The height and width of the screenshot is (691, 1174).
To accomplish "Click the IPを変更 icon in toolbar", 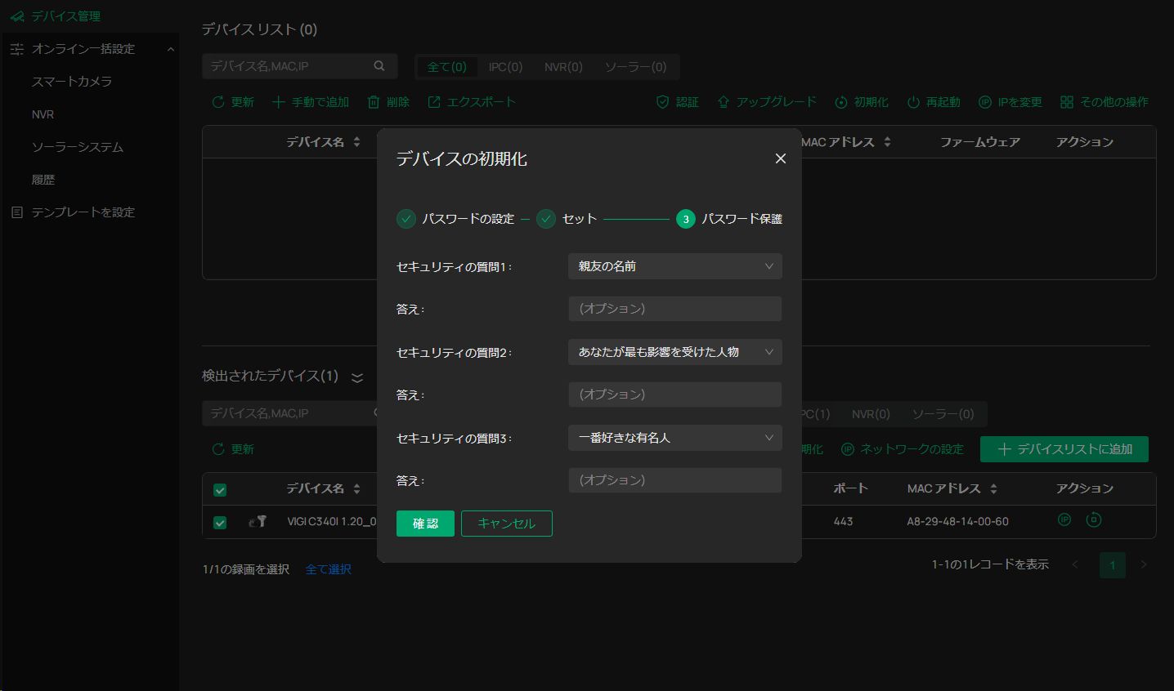I will tap(985, 102).
